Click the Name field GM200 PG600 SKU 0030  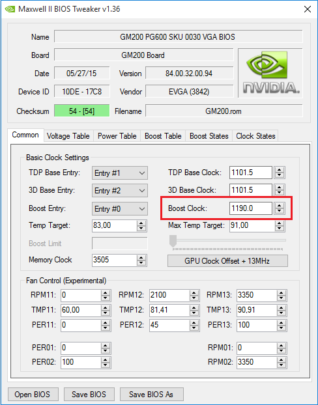[178, 37]
